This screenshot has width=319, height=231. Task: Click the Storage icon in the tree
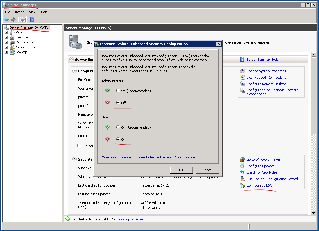pyautogui.click(x=12, y=52)
